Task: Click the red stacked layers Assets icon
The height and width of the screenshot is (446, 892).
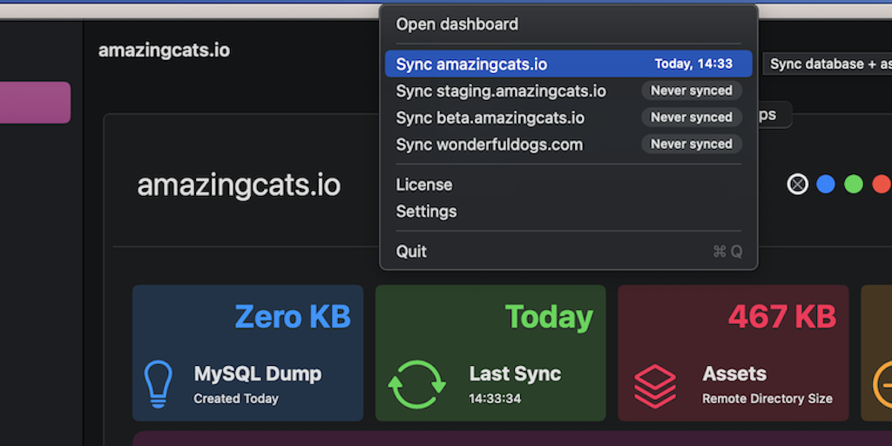Action: tap(655, 386)
